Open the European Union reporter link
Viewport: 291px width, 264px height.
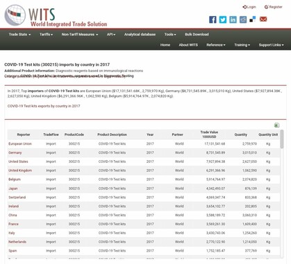pos(20,143)
